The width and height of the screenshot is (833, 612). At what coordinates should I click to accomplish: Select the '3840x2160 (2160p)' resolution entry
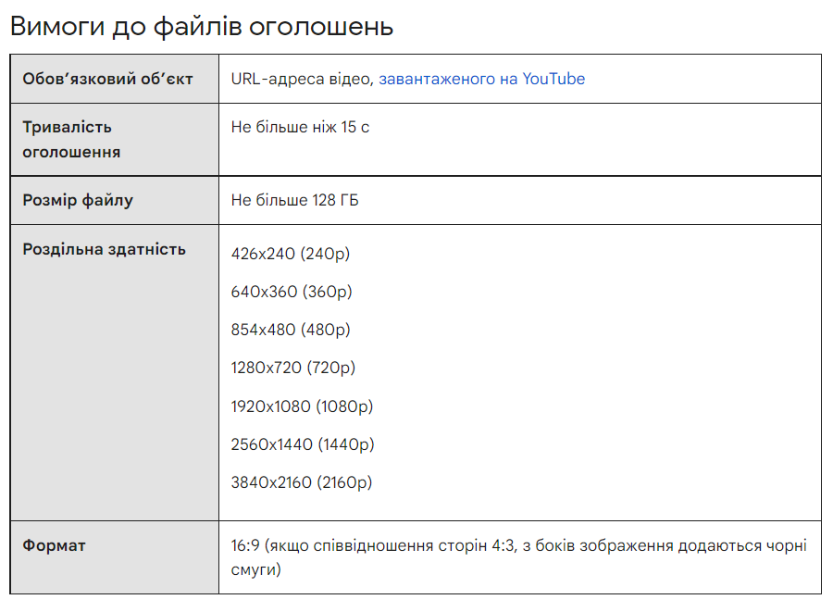coord(301,482)
